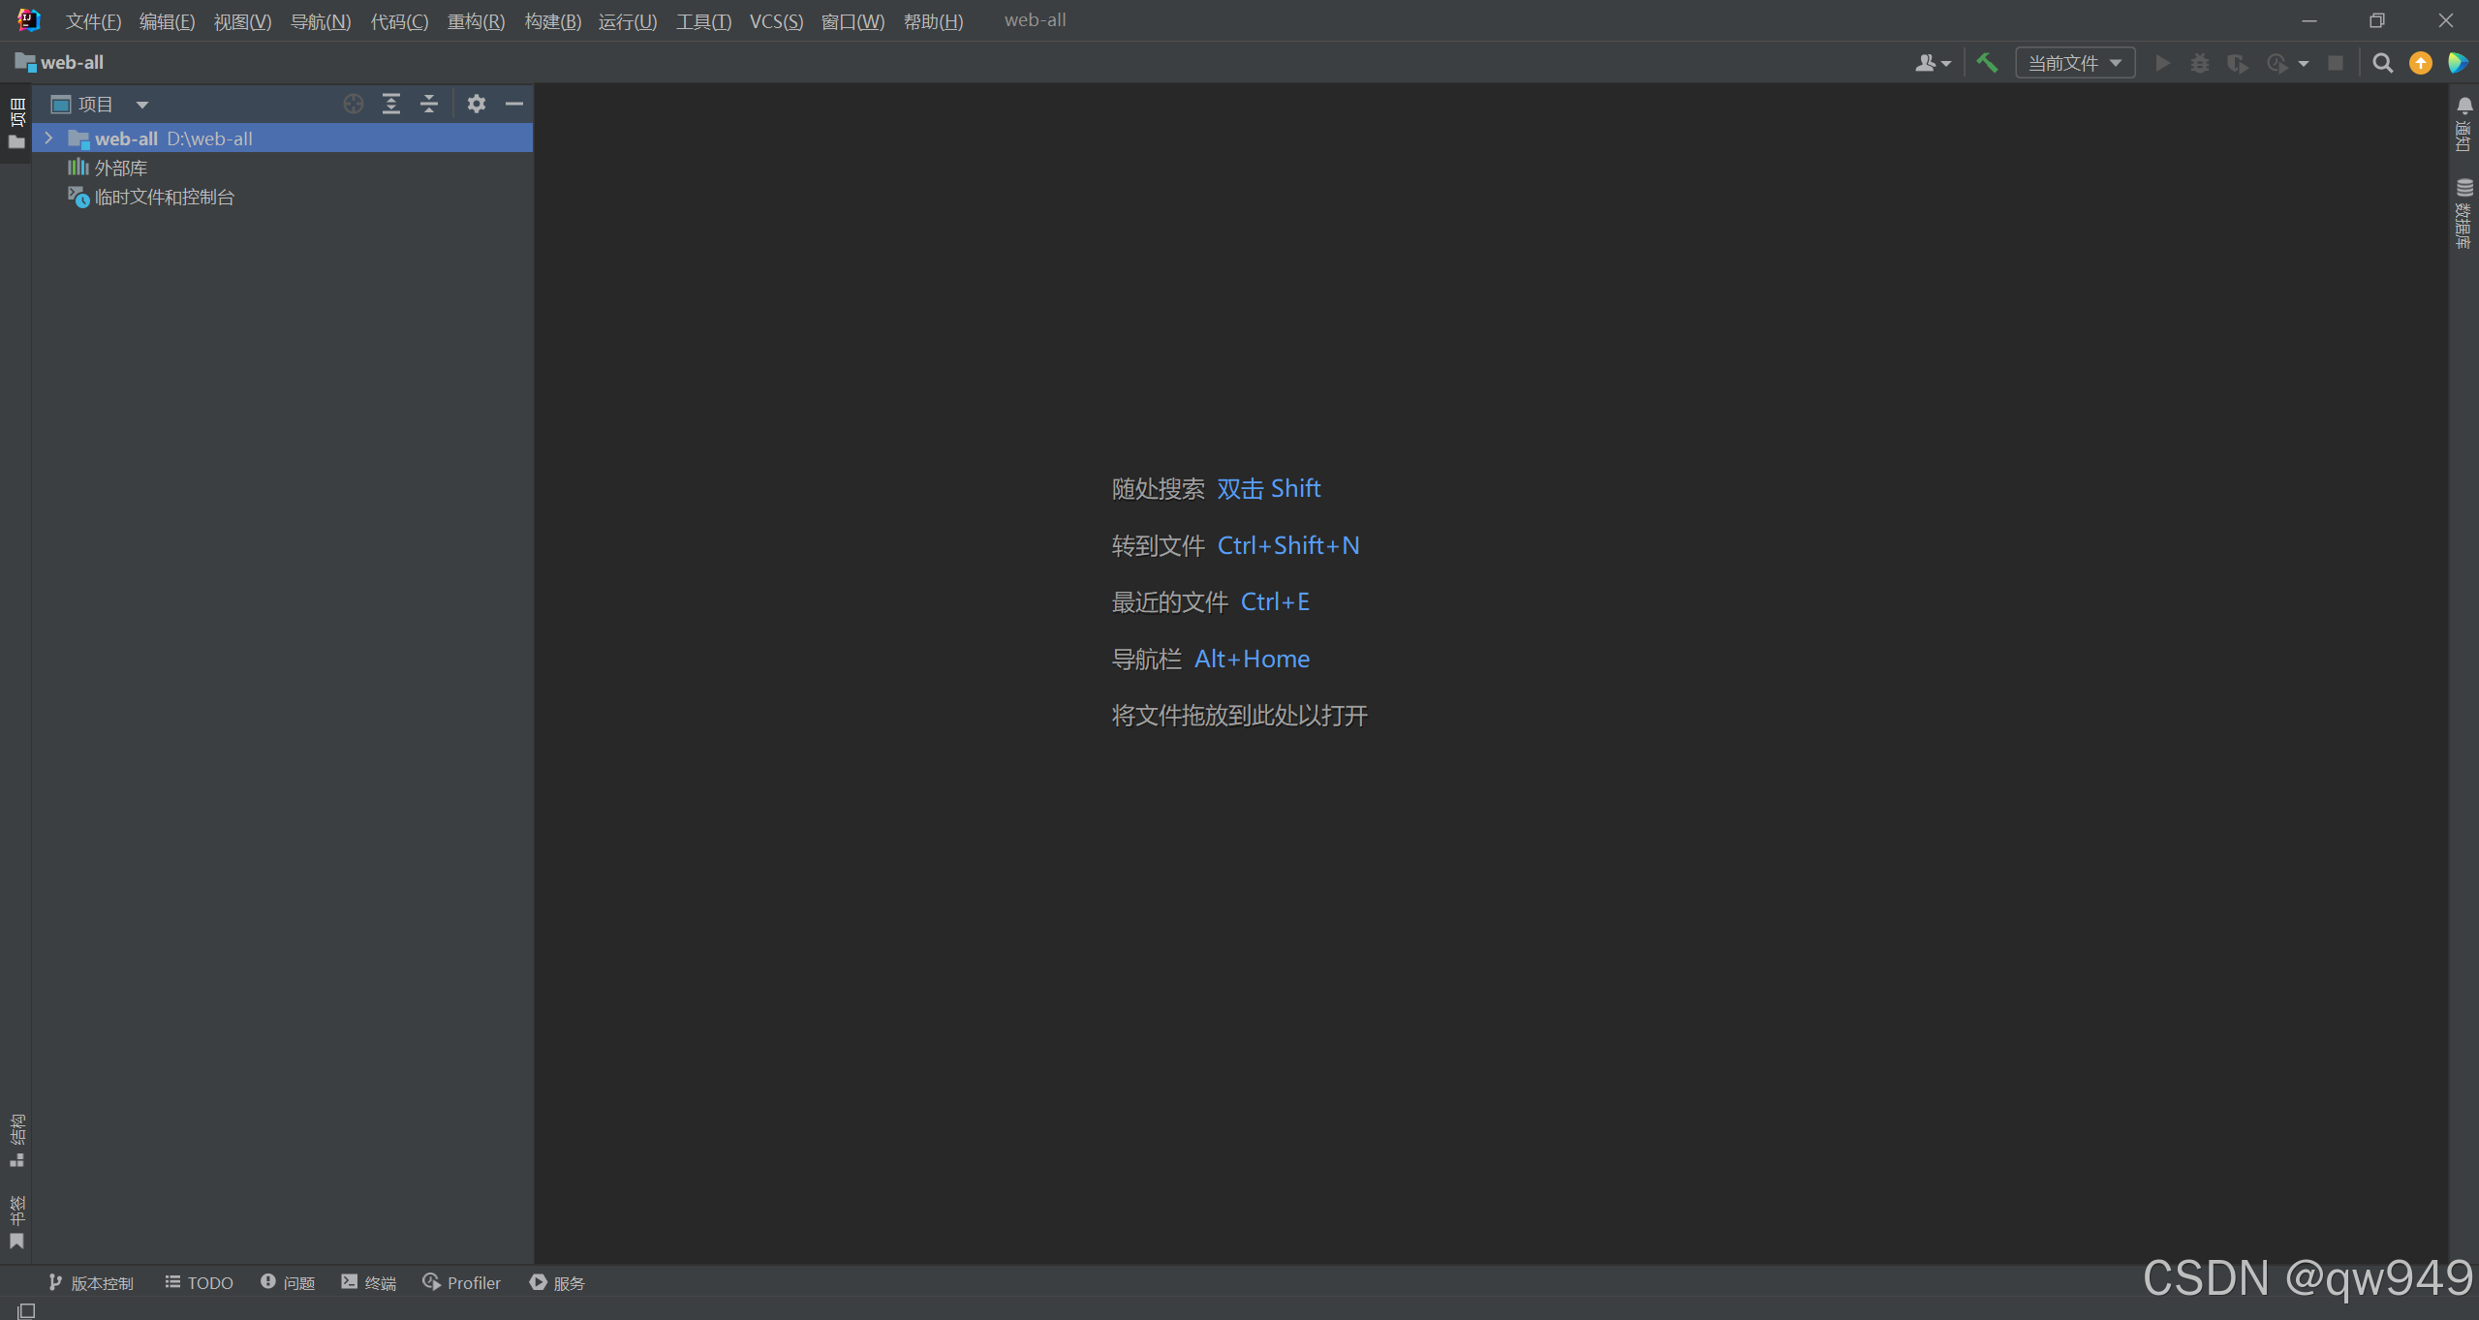Open the 重构(R) menu
The width and height of the screenshot is (2479, 1320).
point(476,21)
